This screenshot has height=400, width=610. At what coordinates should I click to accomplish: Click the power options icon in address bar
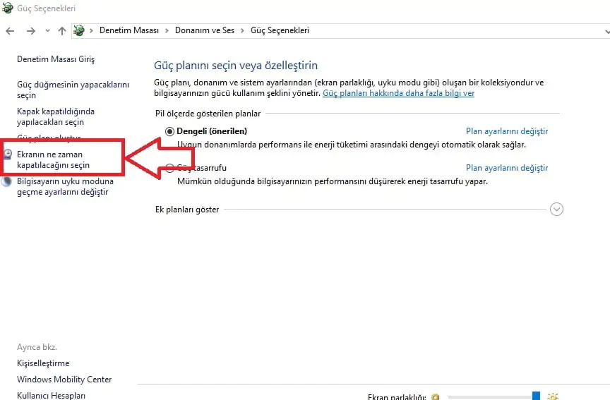tap(79, 30)
